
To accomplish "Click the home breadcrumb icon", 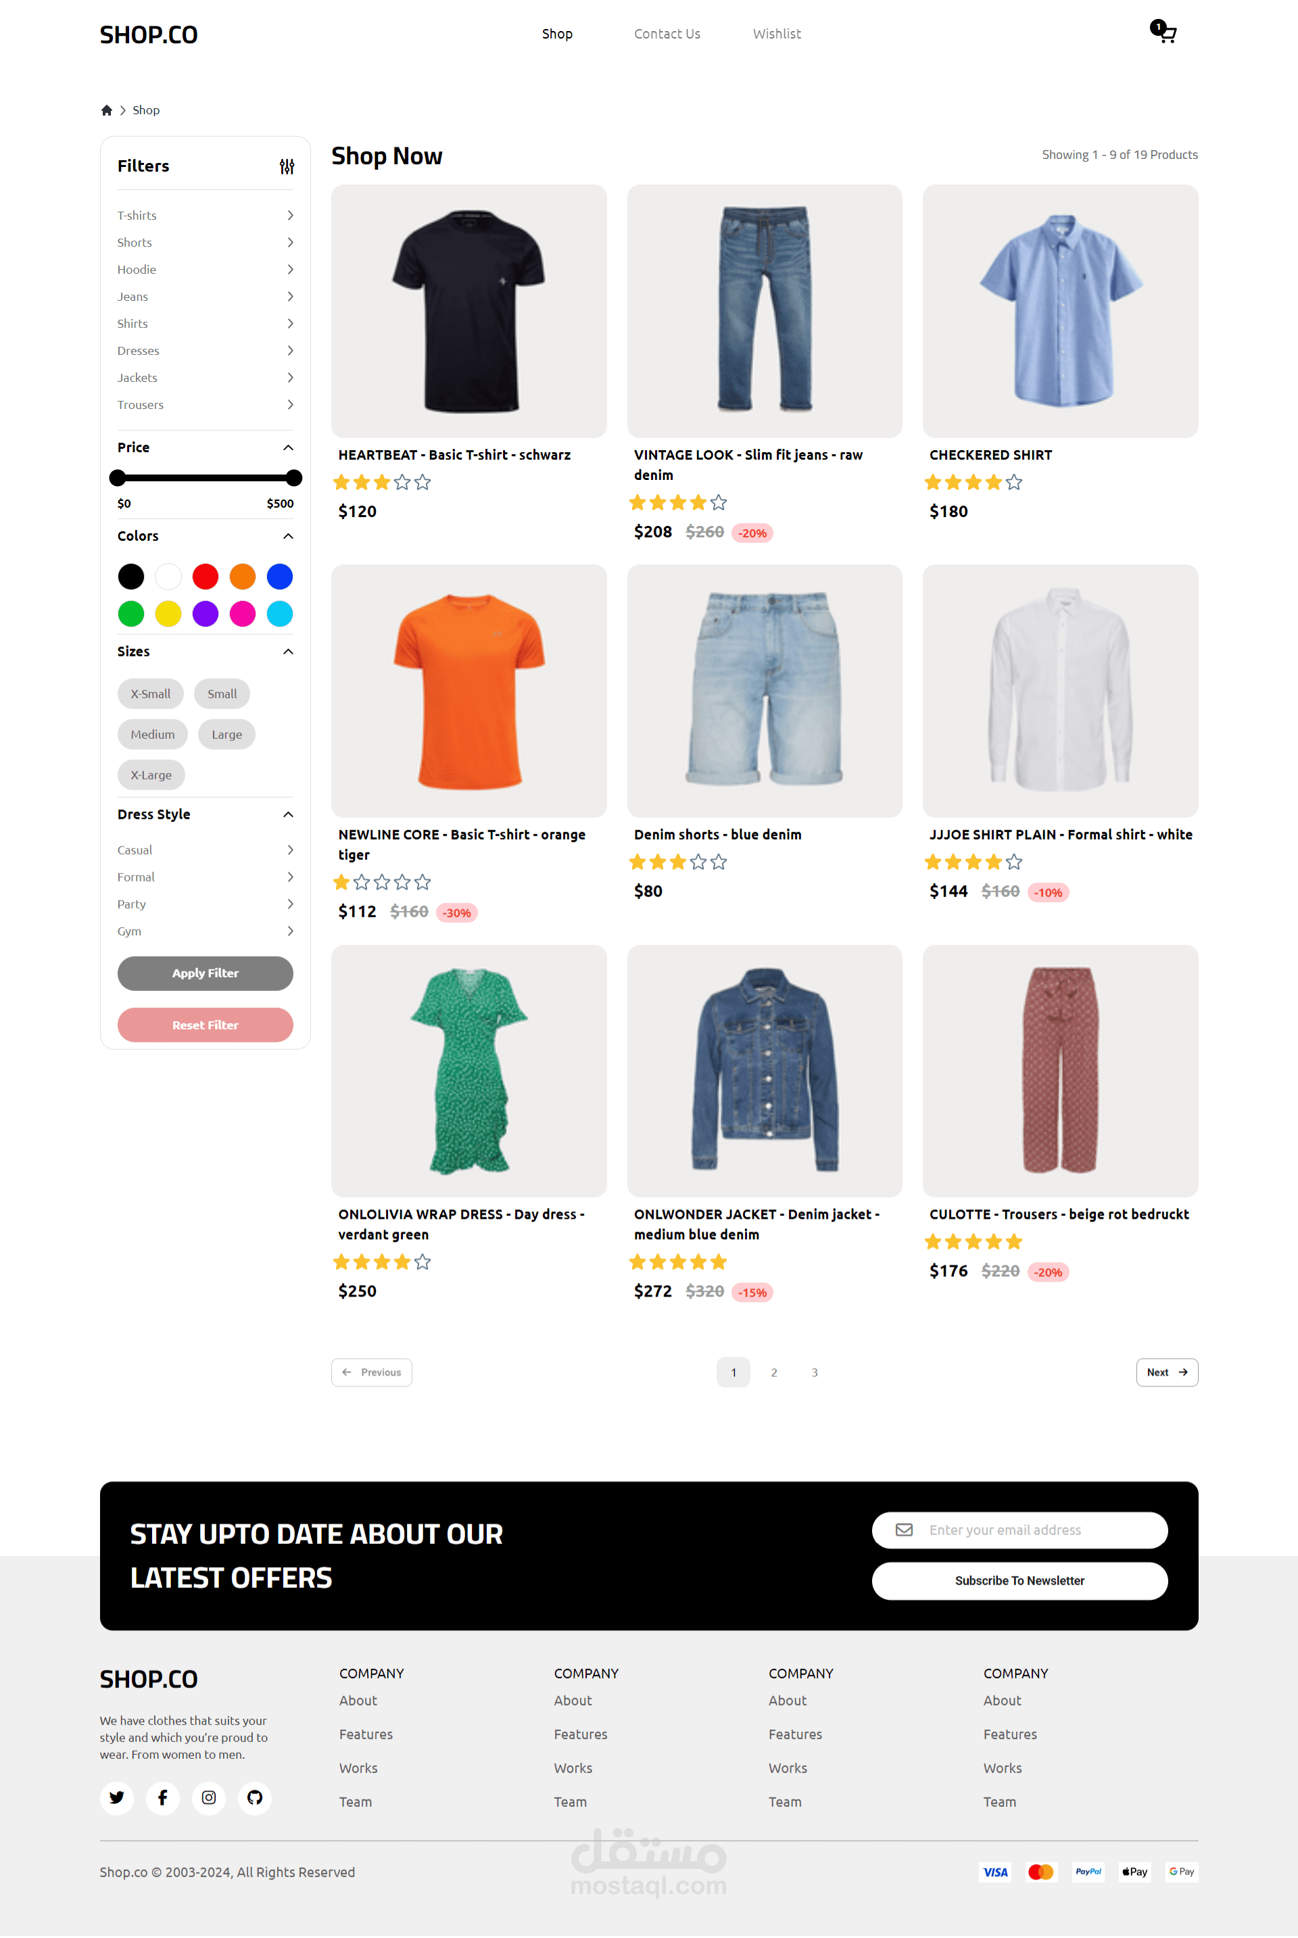I will (x=107, y=110).
